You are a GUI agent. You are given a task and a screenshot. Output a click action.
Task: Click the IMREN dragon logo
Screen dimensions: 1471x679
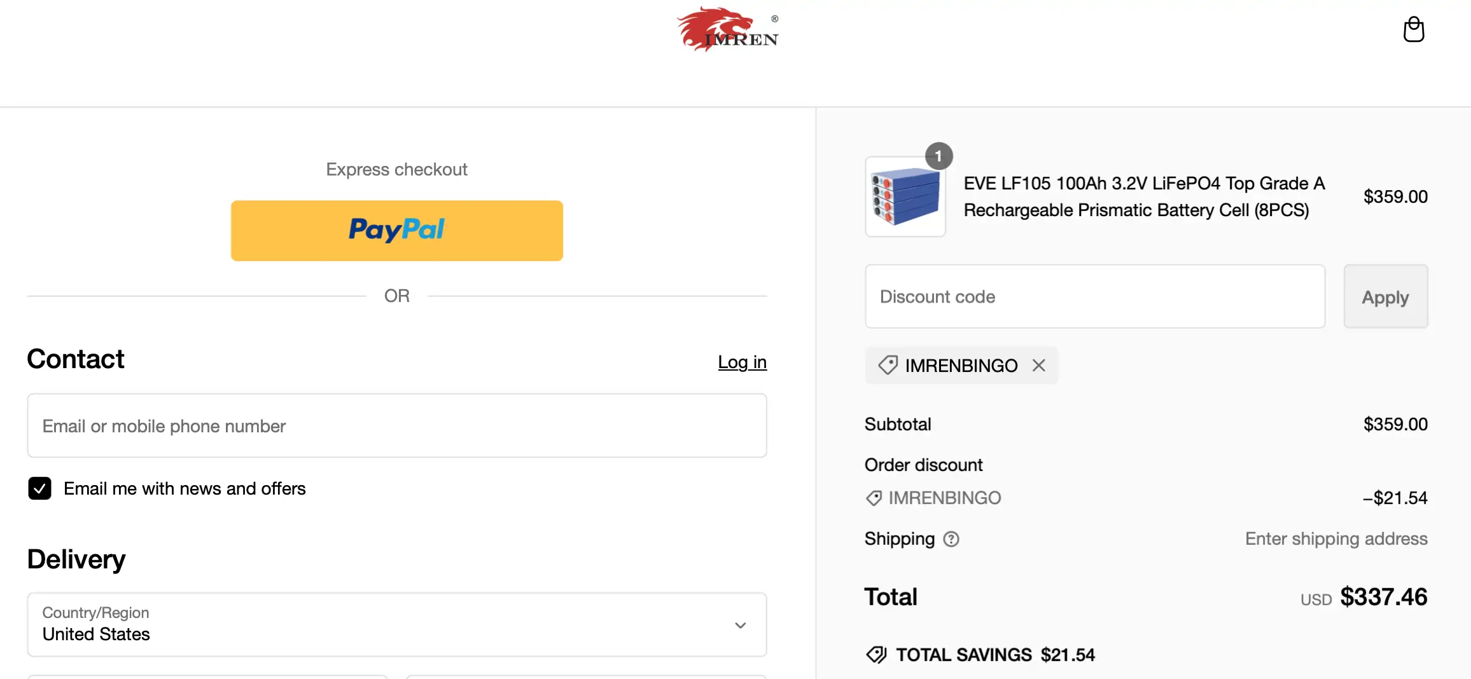(x=728, y=29)
